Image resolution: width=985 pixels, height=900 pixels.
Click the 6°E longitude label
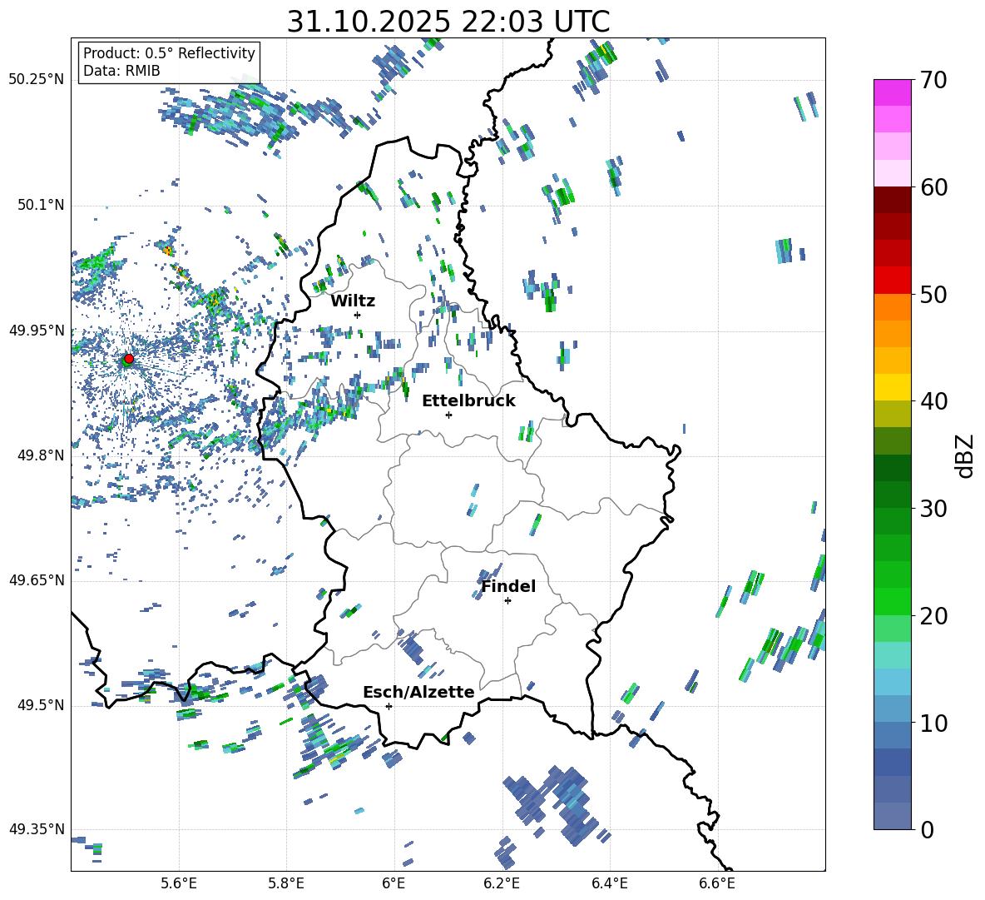(394, 883)
